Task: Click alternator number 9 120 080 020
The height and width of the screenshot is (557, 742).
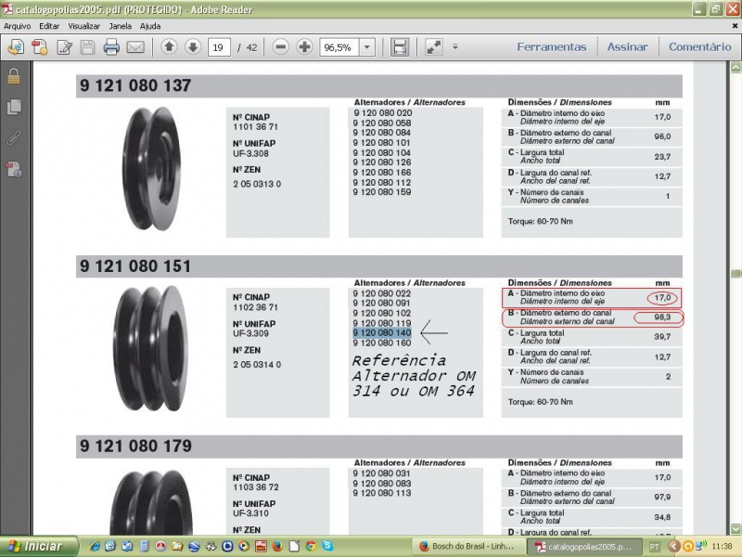Action: coord(382,113)
